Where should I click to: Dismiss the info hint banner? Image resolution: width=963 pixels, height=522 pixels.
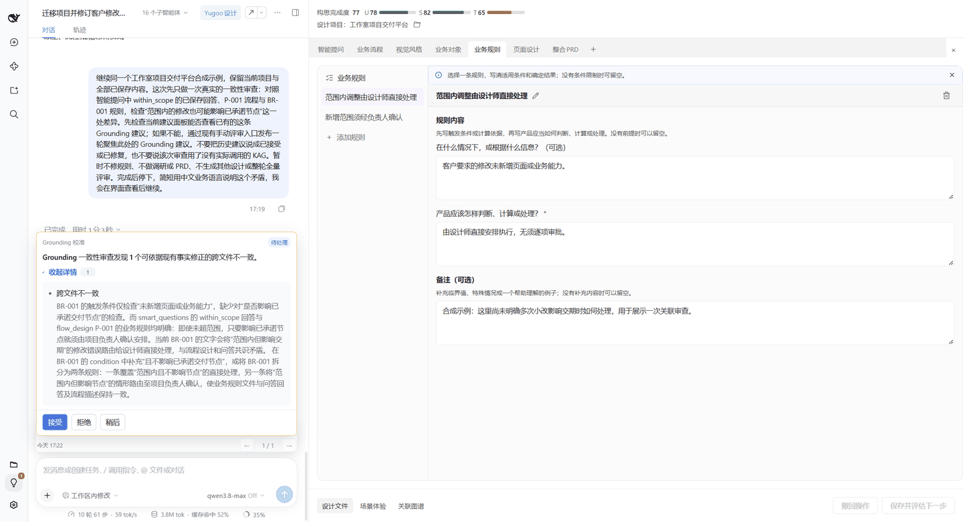(x=952, y=75)
